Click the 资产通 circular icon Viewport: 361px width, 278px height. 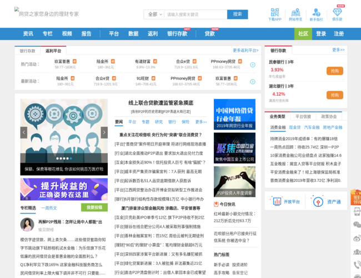pos(318,202)
